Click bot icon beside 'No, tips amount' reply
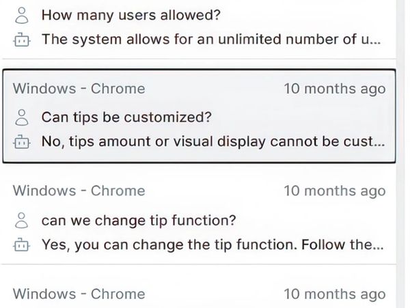 pyautogui.click(x=22, y=142)
